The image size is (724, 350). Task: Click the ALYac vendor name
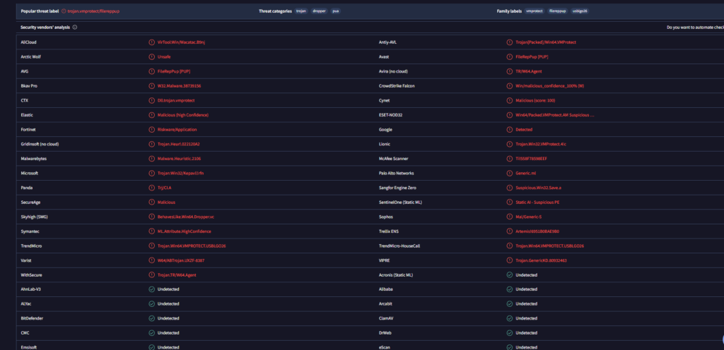coord(26,304)
